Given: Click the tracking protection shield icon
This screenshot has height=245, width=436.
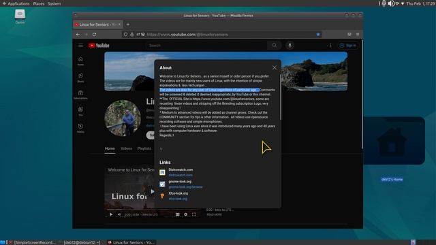Looking at the screenshot, I should (125, 35).
